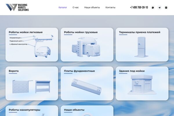Click the Подвижный шаттл label
This screenshot has width=174, height=116.
tap(16, 41)
